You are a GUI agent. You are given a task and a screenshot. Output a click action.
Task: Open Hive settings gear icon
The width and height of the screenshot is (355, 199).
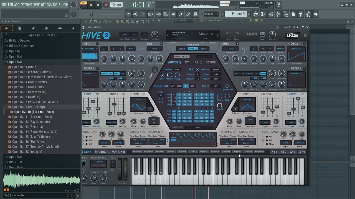pos(306,35)
